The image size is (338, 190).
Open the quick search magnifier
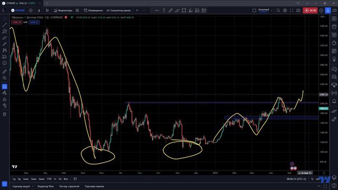point(278,11)
